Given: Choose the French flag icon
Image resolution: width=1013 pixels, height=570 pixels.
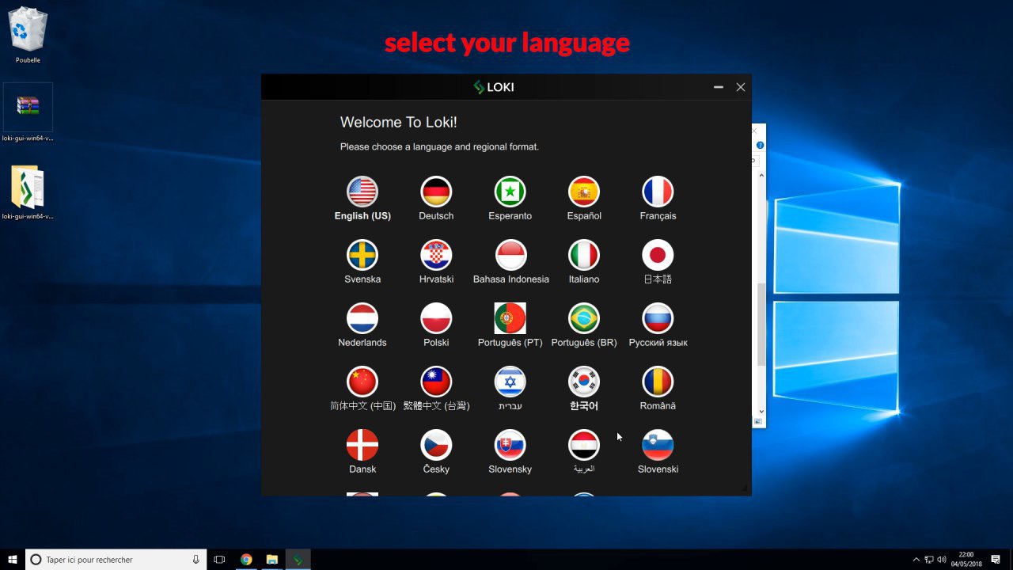Looking at the screenshot, I should coord(658,192).
